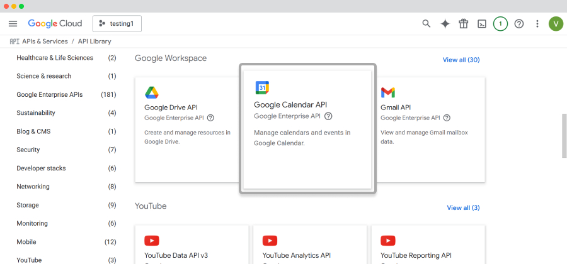Click the yellow window minimize button

pyautogui.click(x=14, y=6)
